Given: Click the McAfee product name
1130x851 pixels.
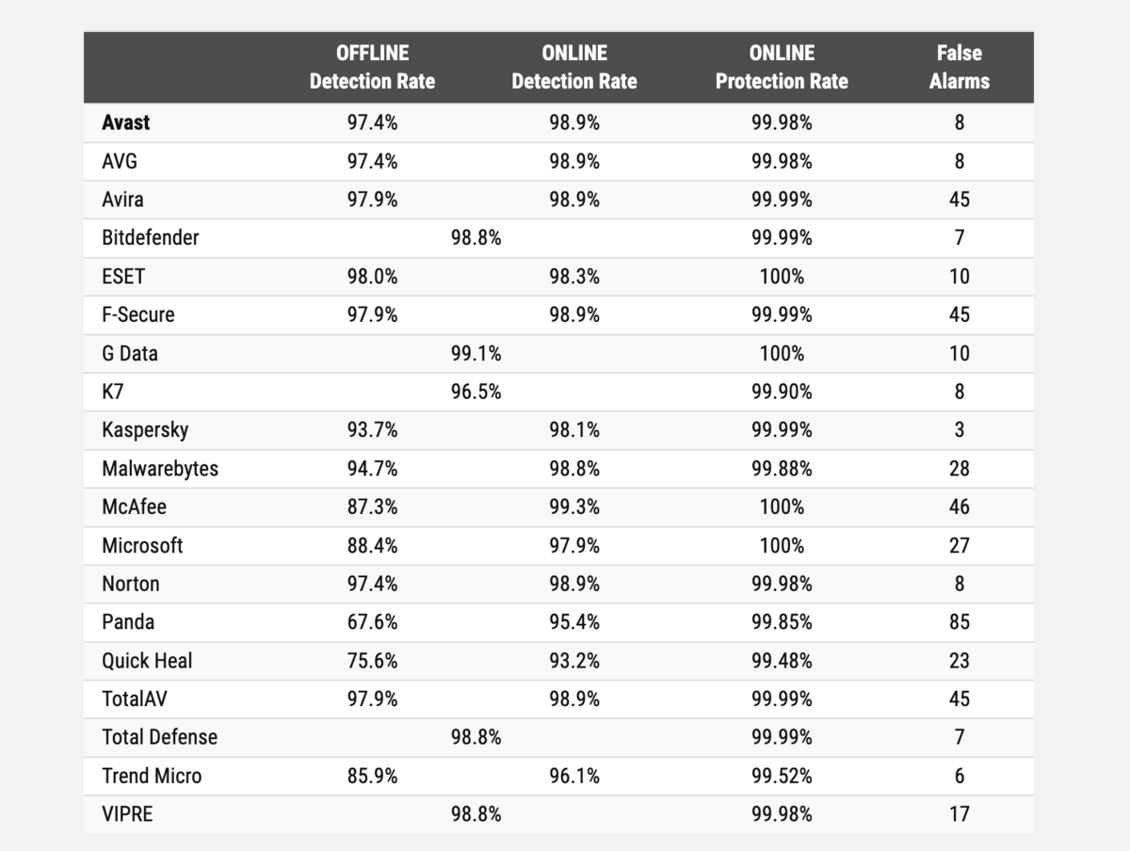Looking at the screenshot, I should [x=134, y=506].
